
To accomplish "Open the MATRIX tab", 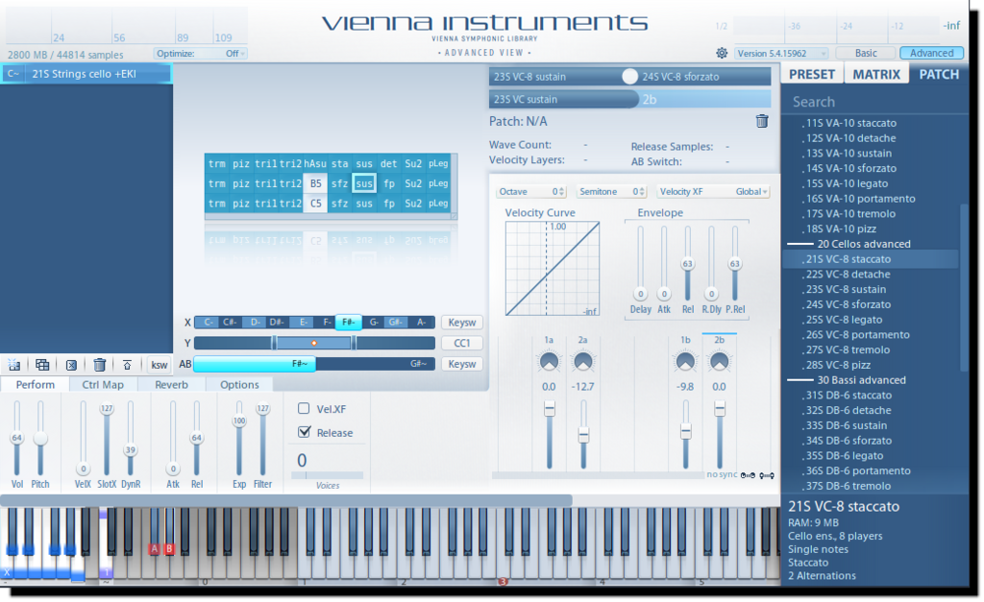I will [876, 75].
